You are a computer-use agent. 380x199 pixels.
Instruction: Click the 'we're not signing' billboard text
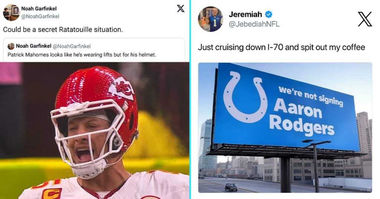[311, 96]
